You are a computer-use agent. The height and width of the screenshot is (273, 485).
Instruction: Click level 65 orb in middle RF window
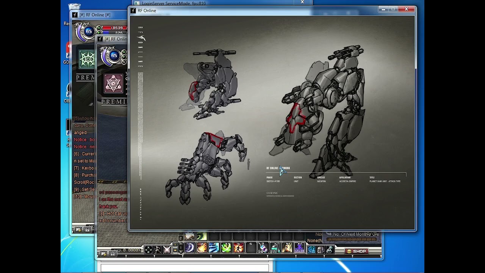click(114, 55)
